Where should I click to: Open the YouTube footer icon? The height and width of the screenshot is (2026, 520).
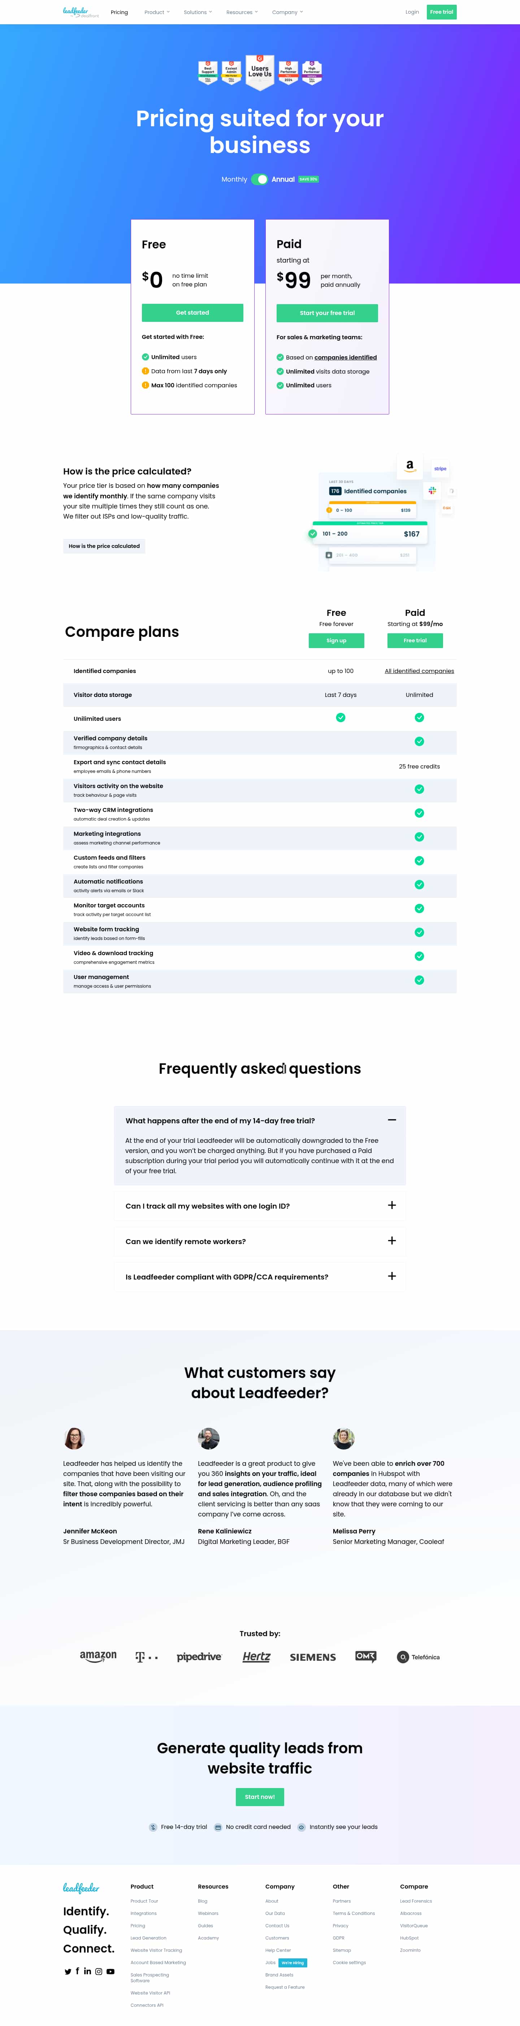point(111,1971)
